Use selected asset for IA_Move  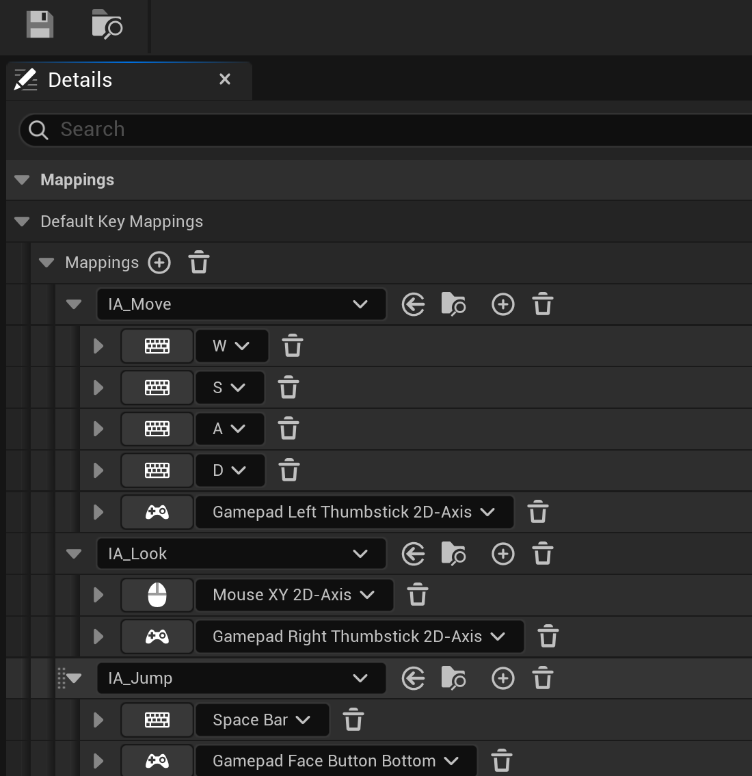(413, 304)
